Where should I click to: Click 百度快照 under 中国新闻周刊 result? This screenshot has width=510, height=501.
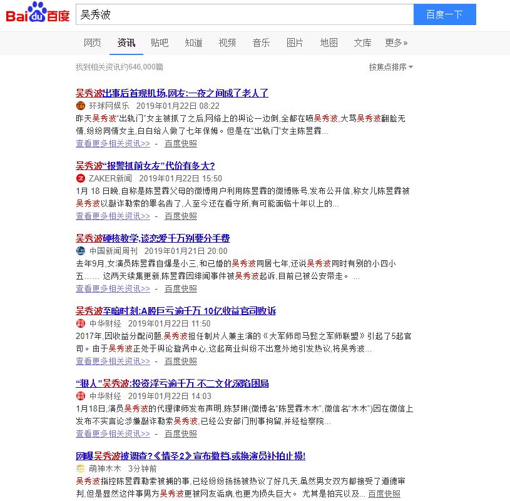tap(180, 288)
